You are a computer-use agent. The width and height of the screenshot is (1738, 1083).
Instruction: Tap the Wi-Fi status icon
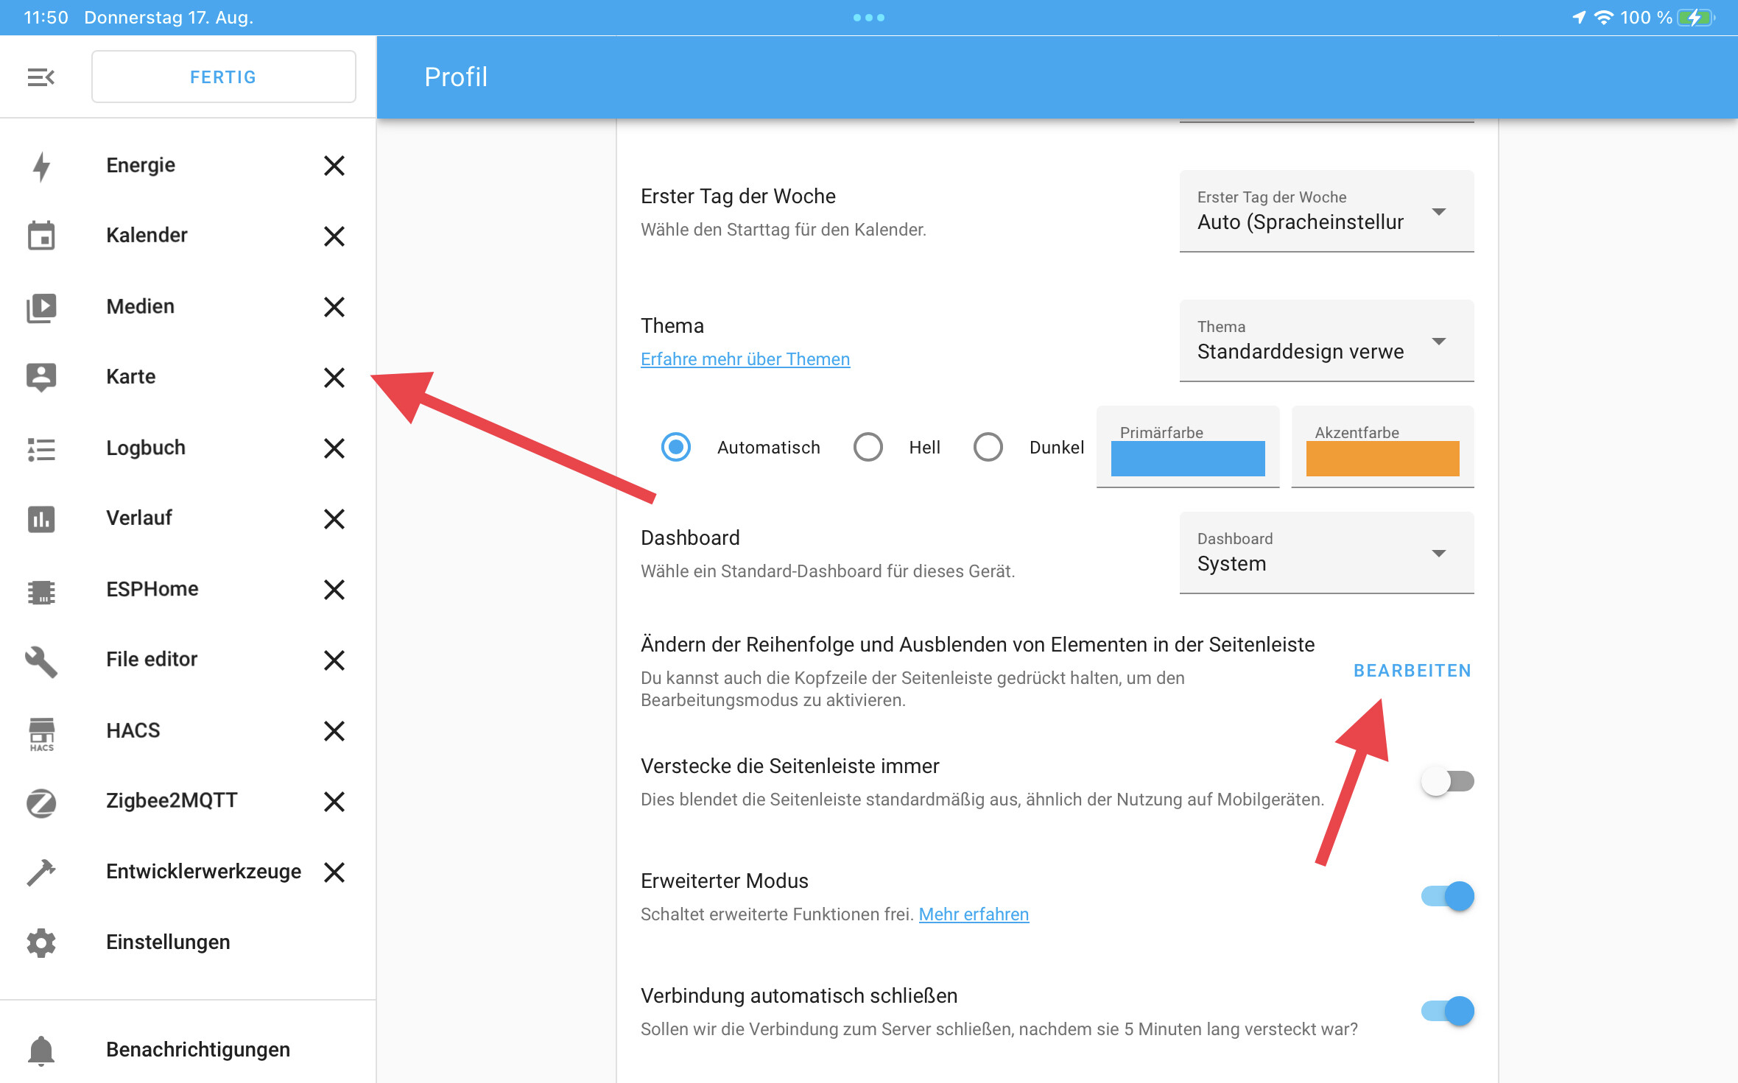tap(1603, 18)
